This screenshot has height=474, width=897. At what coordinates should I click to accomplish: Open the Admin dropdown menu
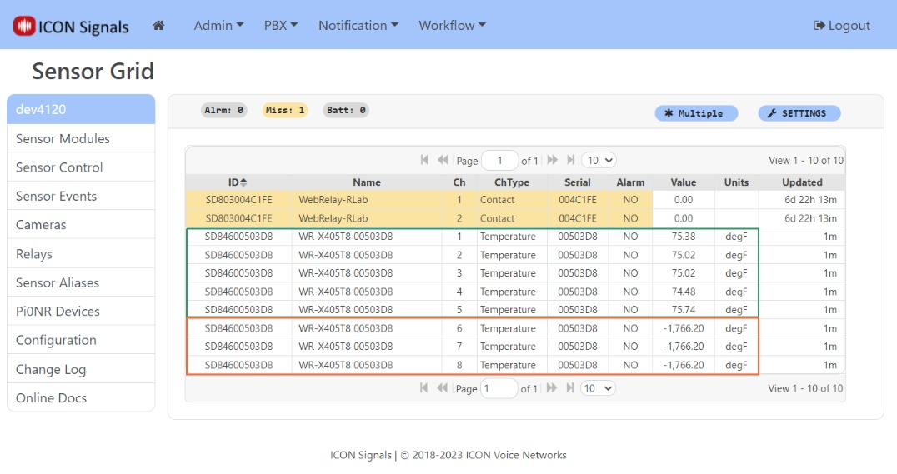tap(218, 26)
